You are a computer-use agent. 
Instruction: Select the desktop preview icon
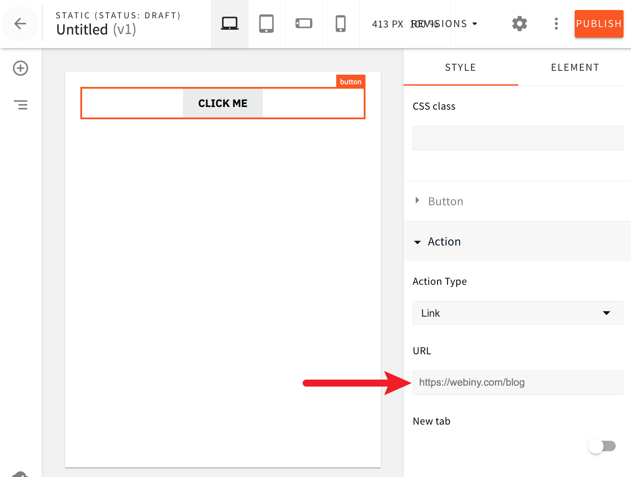(229, 23)
